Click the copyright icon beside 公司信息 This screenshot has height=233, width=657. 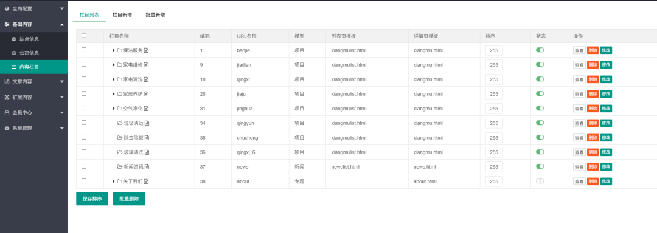point(14,53)
